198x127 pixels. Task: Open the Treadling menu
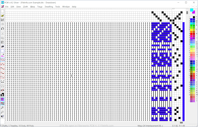tap(49, 6)
